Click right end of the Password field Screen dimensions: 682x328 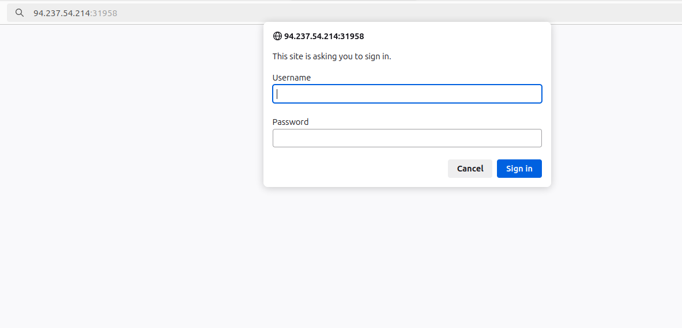pyautogui.click(x=533, y=138)
